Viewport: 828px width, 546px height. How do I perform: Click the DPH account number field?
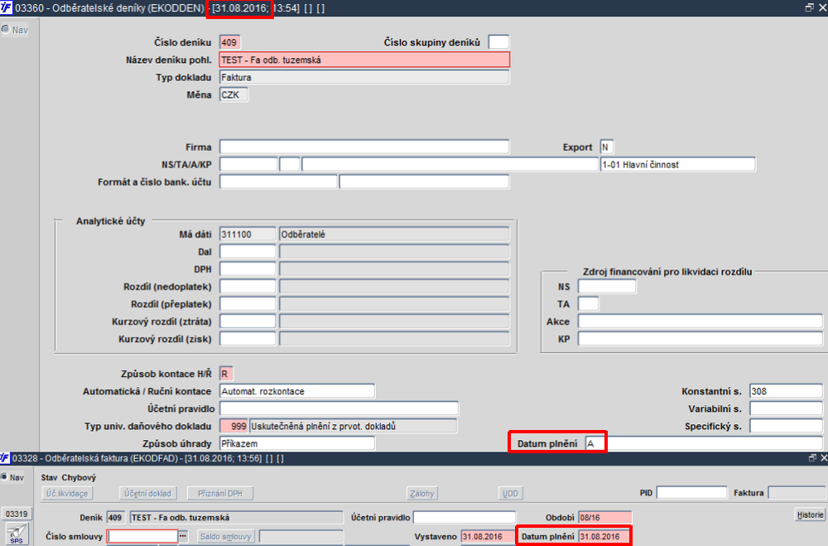pyautogui.click(x=248, y=269)
